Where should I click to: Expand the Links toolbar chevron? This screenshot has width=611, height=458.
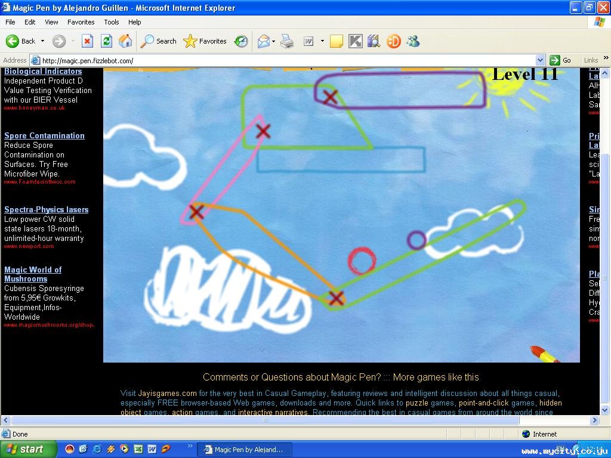tap(606, 58)
